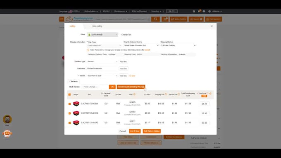Click the Your Price help icon
This screenshot has height=158, width=281.
coord(207,93)
